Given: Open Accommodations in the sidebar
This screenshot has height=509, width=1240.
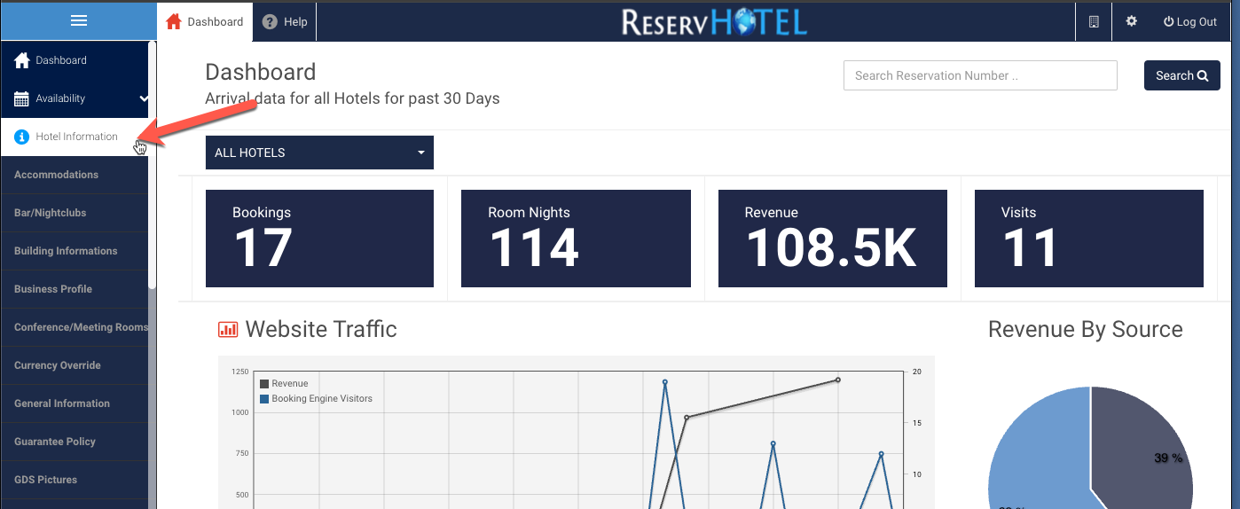Looking at the screenshot, I should (x=75, y=175).
